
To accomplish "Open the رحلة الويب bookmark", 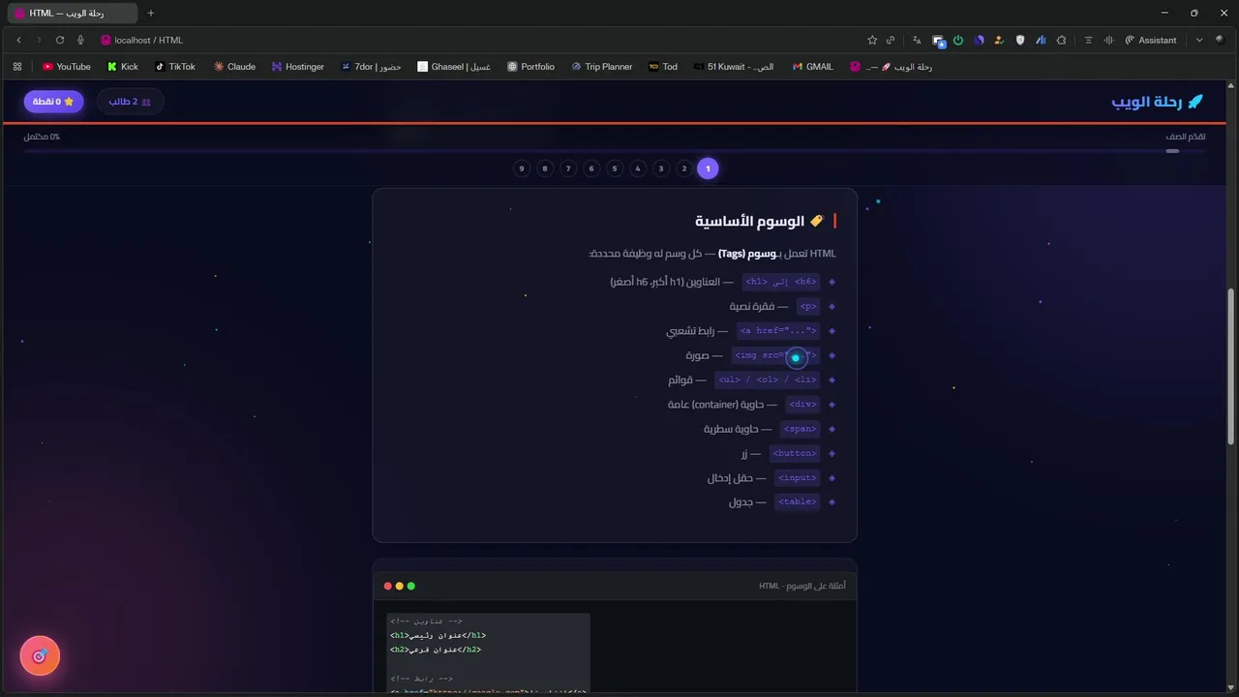I will point(891,67).
